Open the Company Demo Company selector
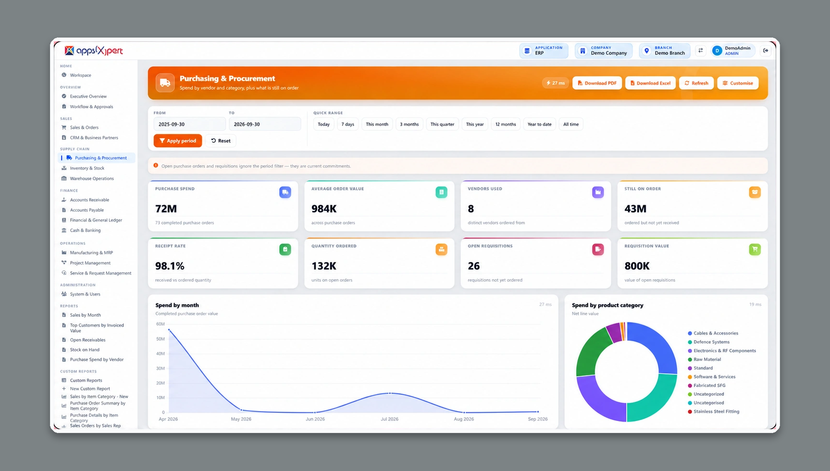Viewport: 830px width, 471px height. 604,50
